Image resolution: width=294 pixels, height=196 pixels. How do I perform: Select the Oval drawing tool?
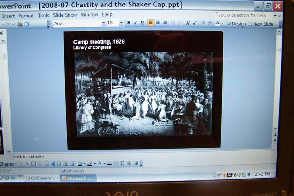40,164
